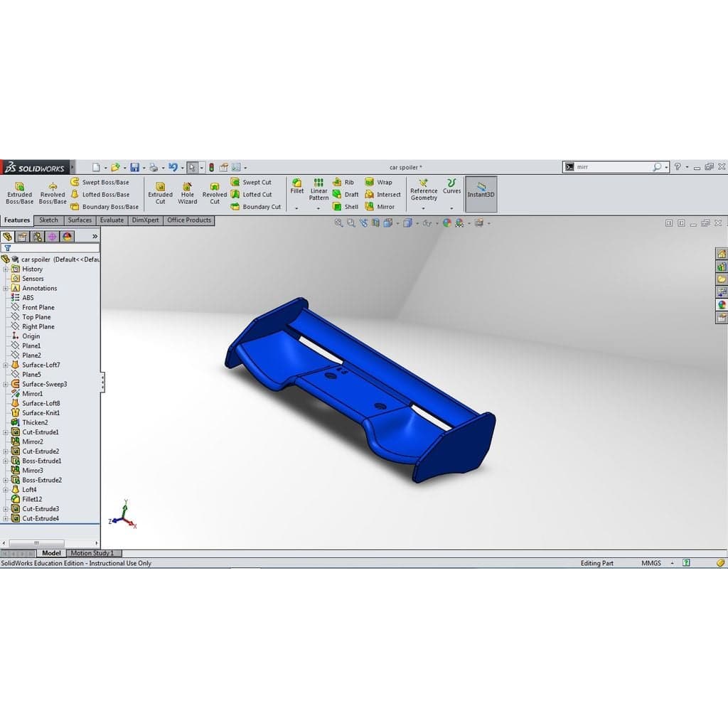
Task: Open the DisplayManager tab
Action: tap(68, 236)
